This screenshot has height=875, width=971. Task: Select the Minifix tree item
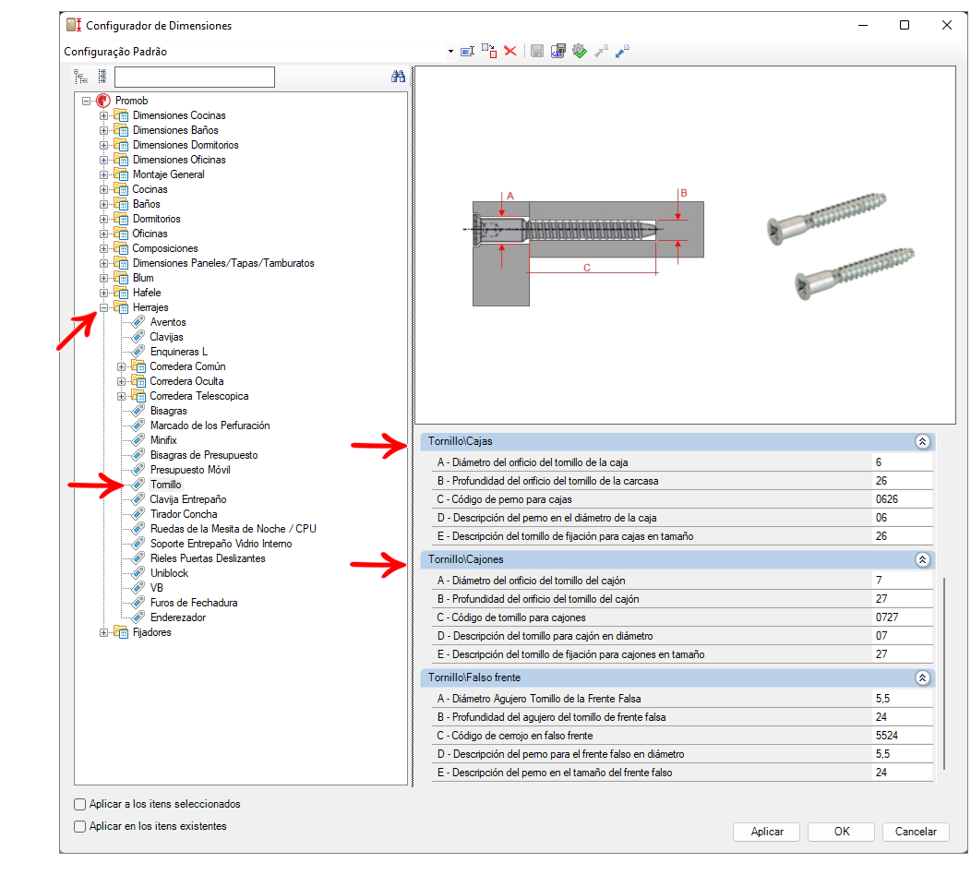pyautogui.click(x=163, y=441)
